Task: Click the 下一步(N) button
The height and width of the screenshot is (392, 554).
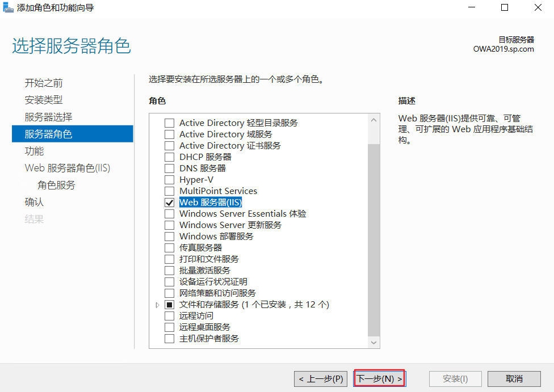Action: click(379, 378)
